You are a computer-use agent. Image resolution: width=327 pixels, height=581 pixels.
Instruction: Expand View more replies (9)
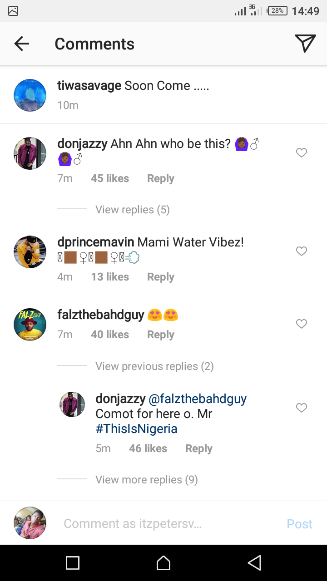click(146, 480)
